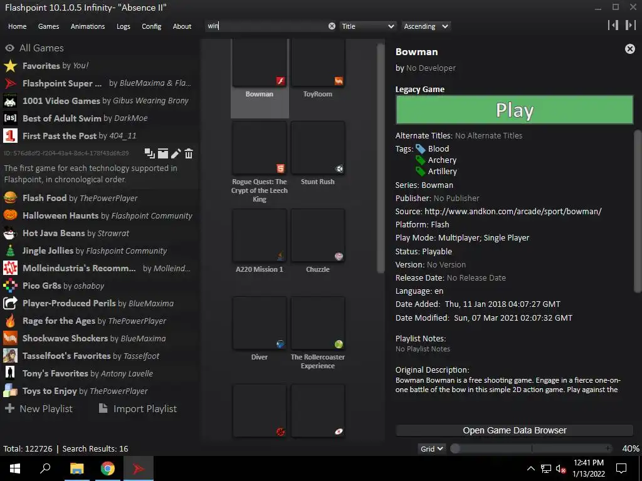642x481 pixels.
Task: Click New Playlist
Action: point(39,408)
